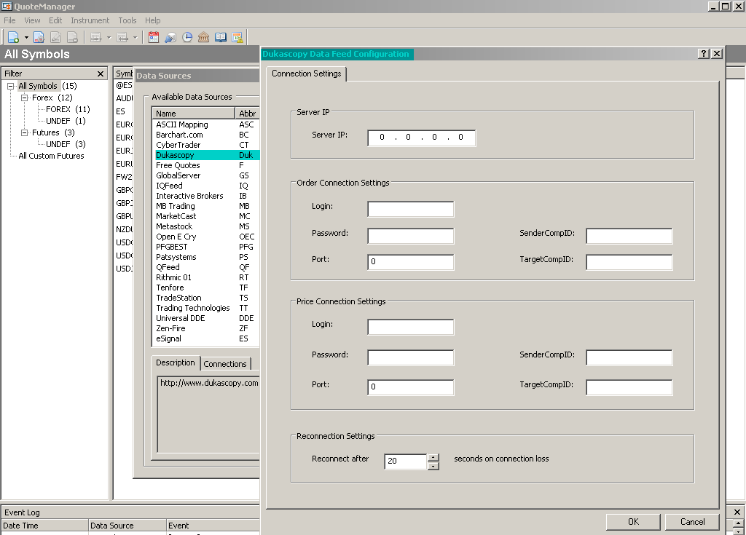746x535 pixels.
Task: Select IQFeed in the data sources list
Action: (x=207, y=186)
